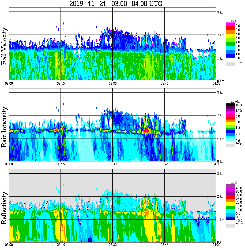Pick the gray "none" swatch in the dBZ legend
The image size is (245, 250).
[230, 226]
